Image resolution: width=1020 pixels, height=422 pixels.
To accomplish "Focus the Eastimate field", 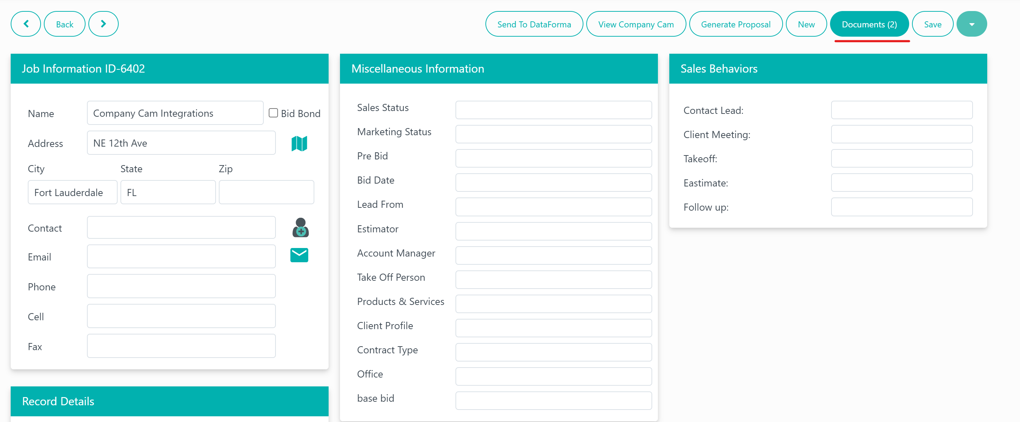I will tap(902, 183).
